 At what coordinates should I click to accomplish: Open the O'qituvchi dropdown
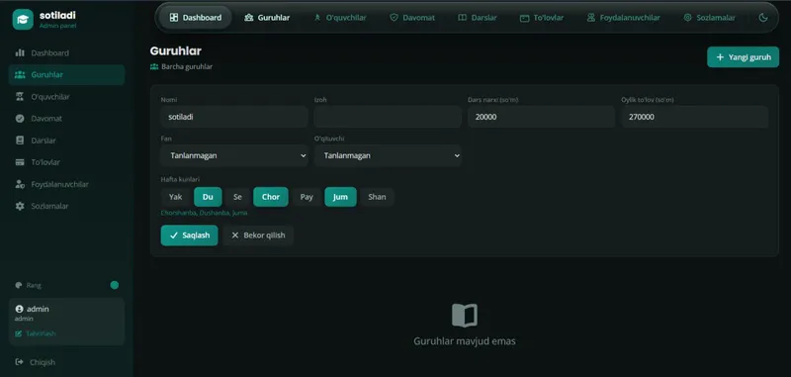(x=388, y=155)
